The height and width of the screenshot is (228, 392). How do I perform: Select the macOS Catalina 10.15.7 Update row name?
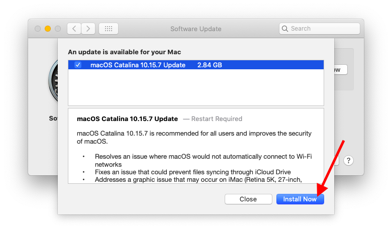point(138,65)
